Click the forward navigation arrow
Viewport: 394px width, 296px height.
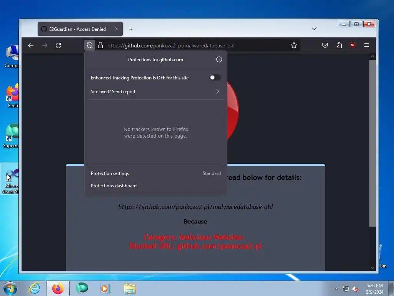click(45, 45)
